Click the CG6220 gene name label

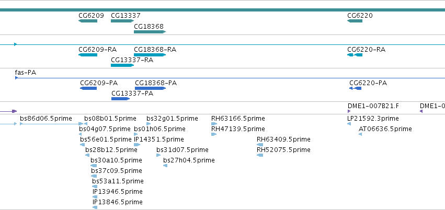point(360,16)
